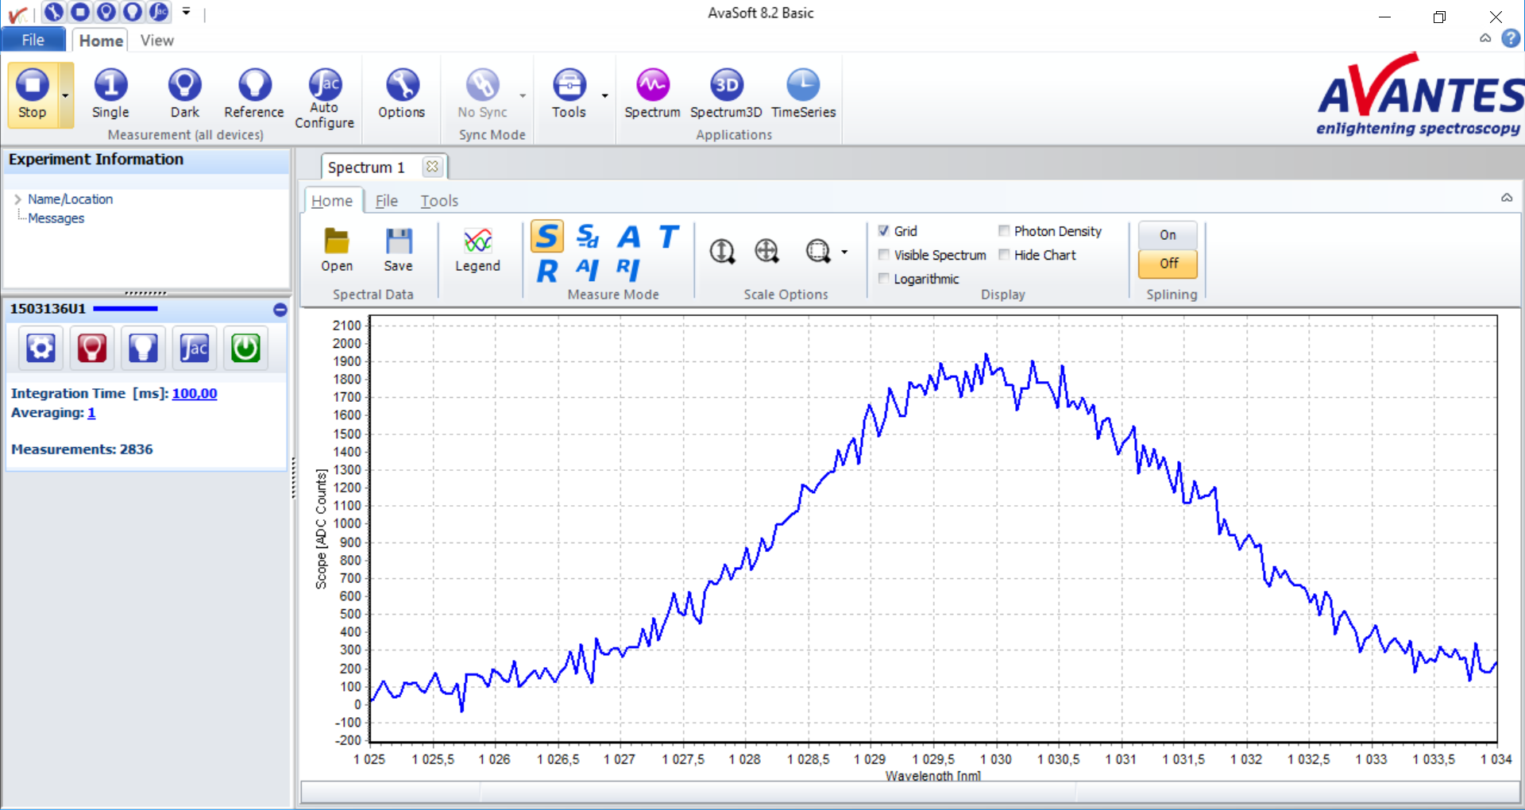Image resolution: width=1525 pixels, height=810 pixels.
Task: Click the blue device color line swatch
Action: point(125,309)
